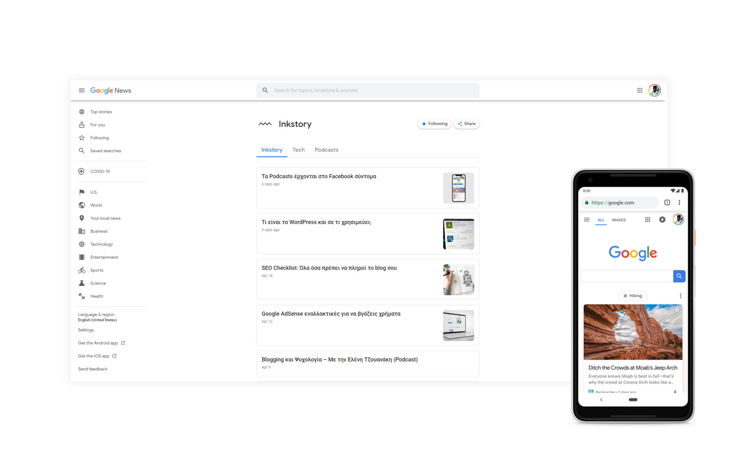The image size is (738, 462).
Task: Tap the search magnifier on the phone screen
Action: click(x=679, y=276)
